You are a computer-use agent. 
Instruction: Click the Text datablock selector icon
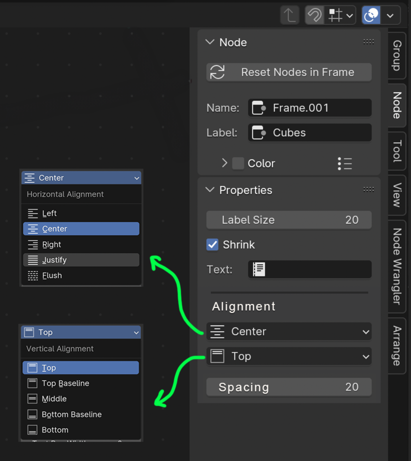pyautogui.click(x=259, y=269)
